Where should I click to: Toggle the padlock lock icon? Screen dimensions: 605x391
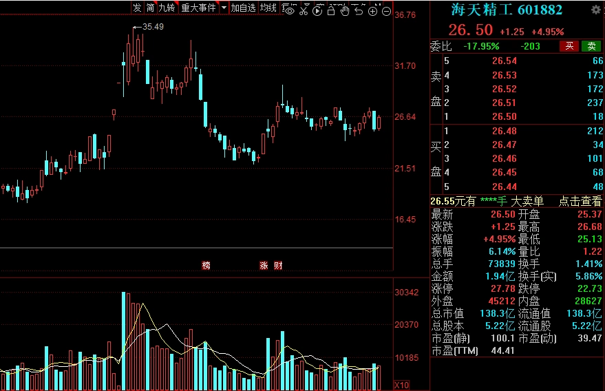click(x=331, y=10)
